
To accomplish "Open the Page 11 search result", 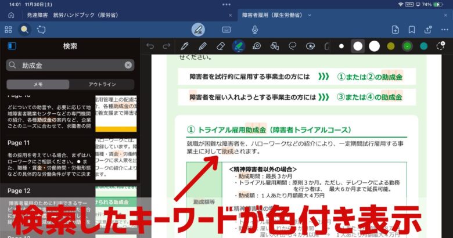I will point(71,159).
